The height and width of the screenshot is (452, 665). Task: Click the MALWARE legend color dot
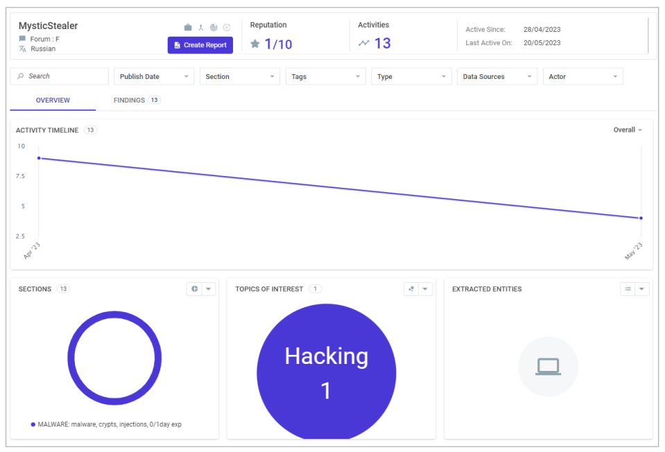[33, 424]
